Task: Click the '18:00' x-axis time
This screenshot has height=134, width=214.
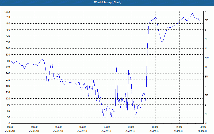Action: click(x=155, y=127)
